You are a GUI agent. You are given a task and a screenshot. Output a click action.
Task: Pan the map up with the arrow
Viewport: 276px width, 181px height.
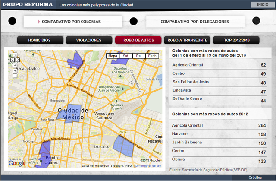click(x=15, y=55)
